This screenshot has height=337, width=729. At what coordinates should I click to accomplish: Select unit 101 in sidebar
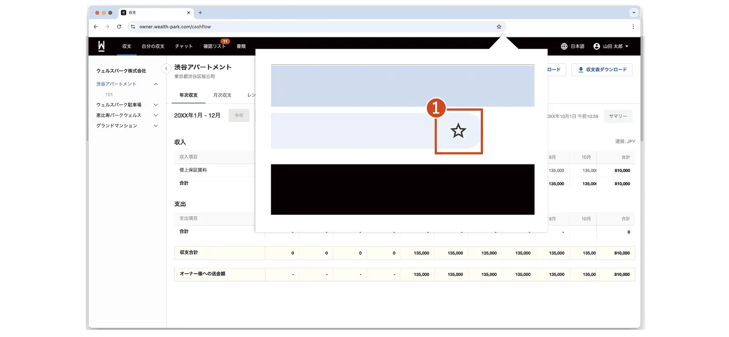(109, 95)
